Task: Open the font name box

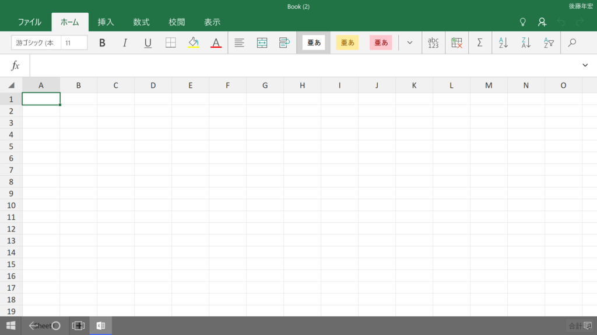Action: click(x=36, y=42)
